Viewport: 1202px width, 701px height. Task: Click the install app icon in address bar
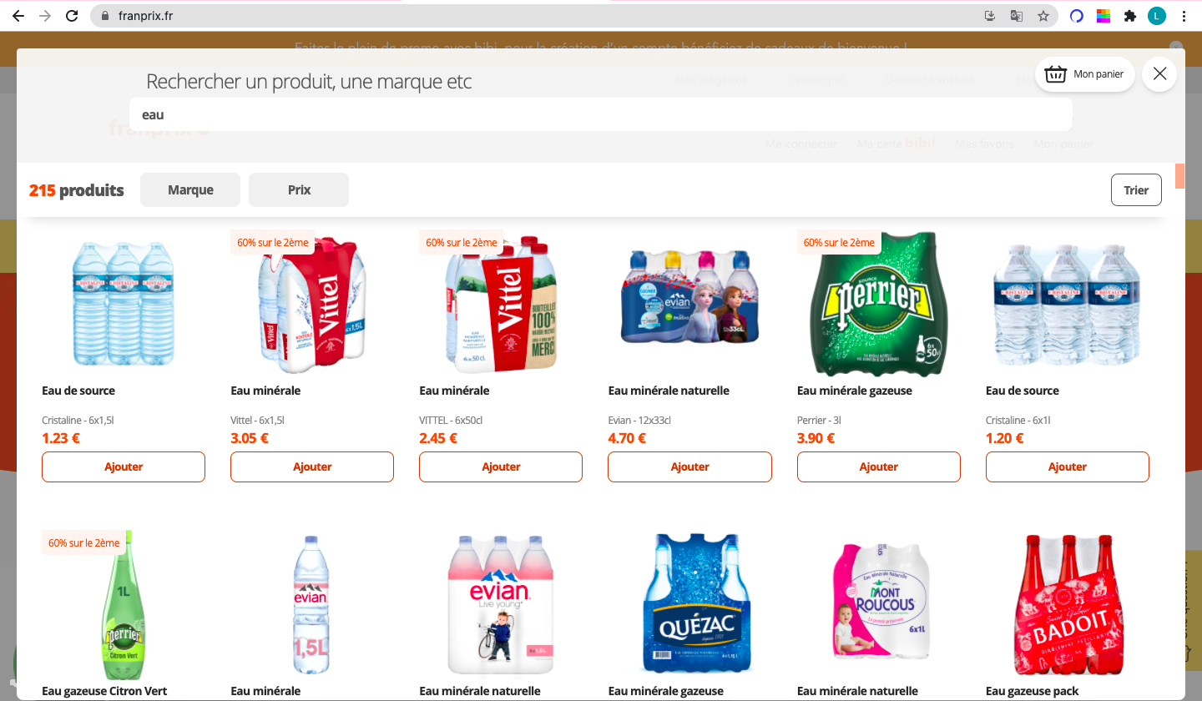[x=990, y=16]
